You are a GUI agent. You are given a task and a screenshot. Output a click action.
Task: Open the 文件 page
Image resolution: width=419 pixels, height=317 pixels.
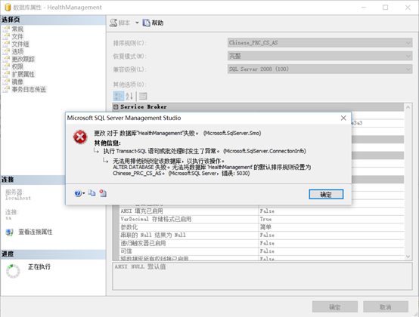17,36
